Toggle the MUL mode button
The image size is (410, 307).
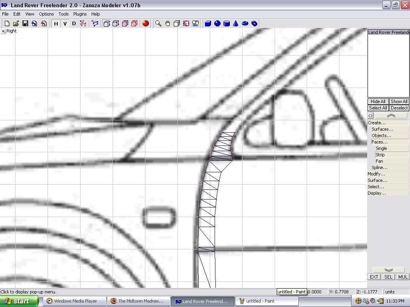(x=403, y=277)
